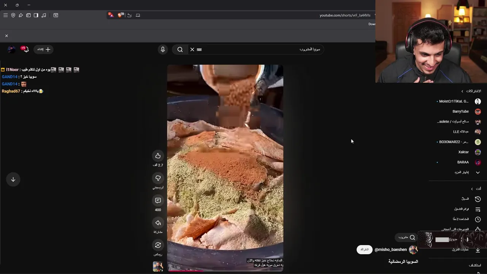The width and height of the screenshot is (487, 274).
Task: Subscribe (اشتراك) to misho_baeshen
Action: click(364, 249)
